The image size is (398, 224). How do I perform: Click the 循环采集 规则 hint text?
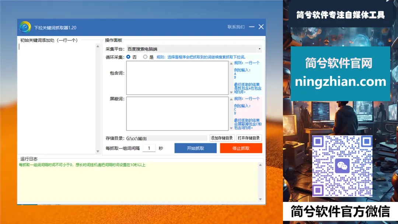click(x=201, y=57)
